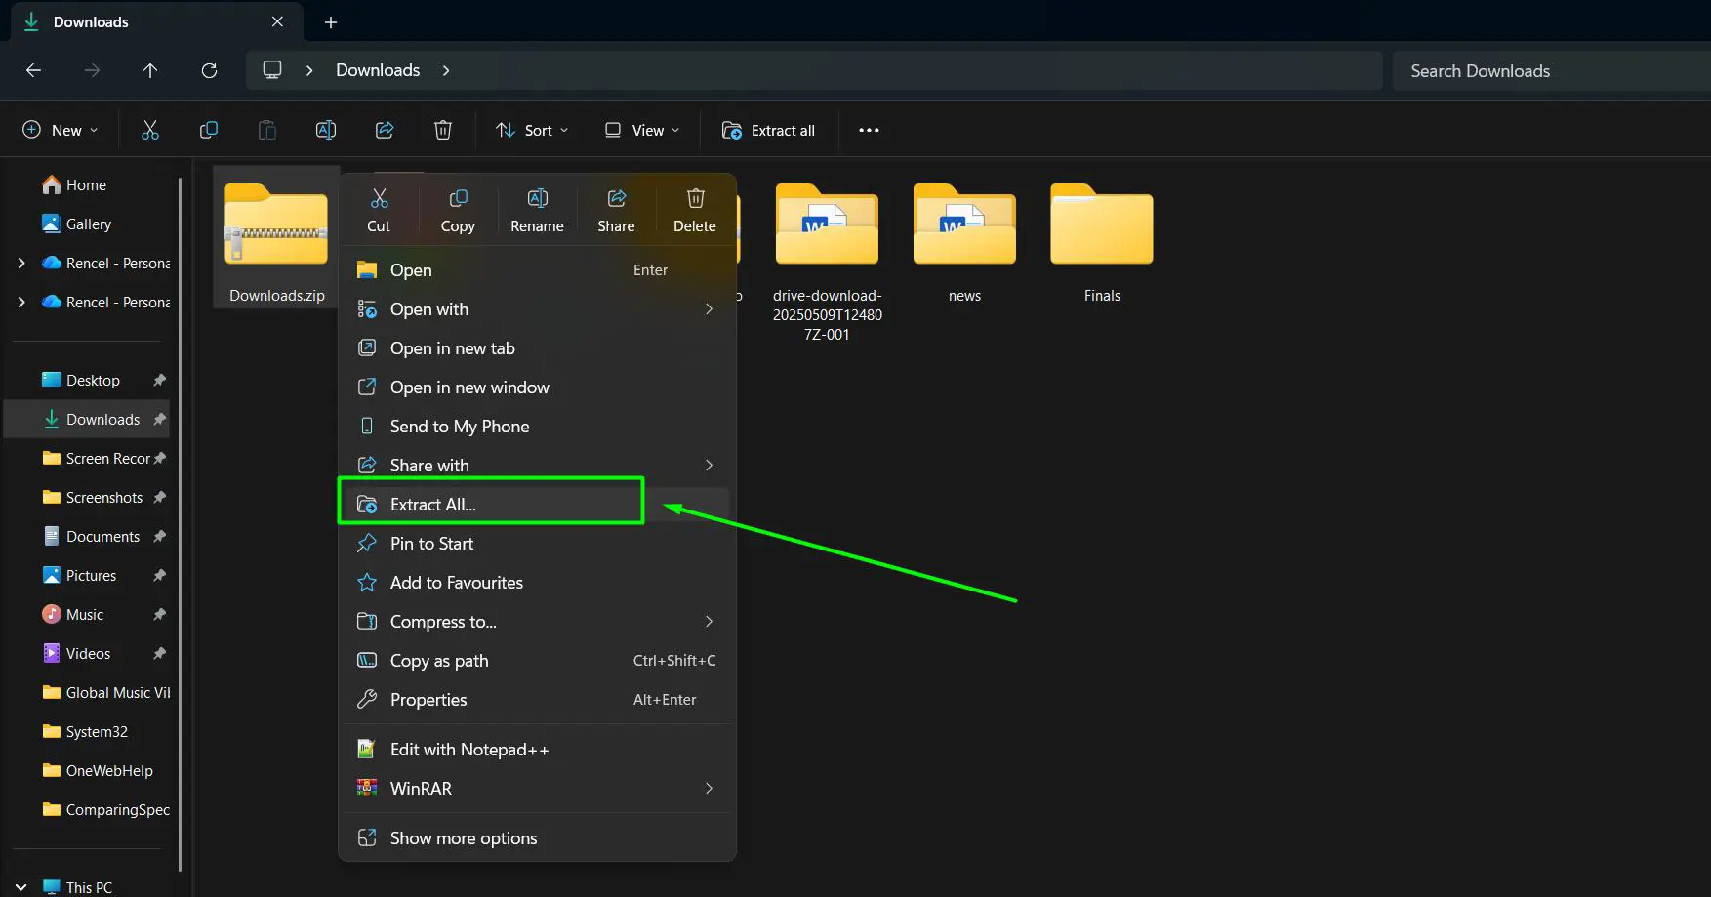1711x897 pixels.
Task: Click the Refresh icon in the address bar
Action: (x=209, y=70)
